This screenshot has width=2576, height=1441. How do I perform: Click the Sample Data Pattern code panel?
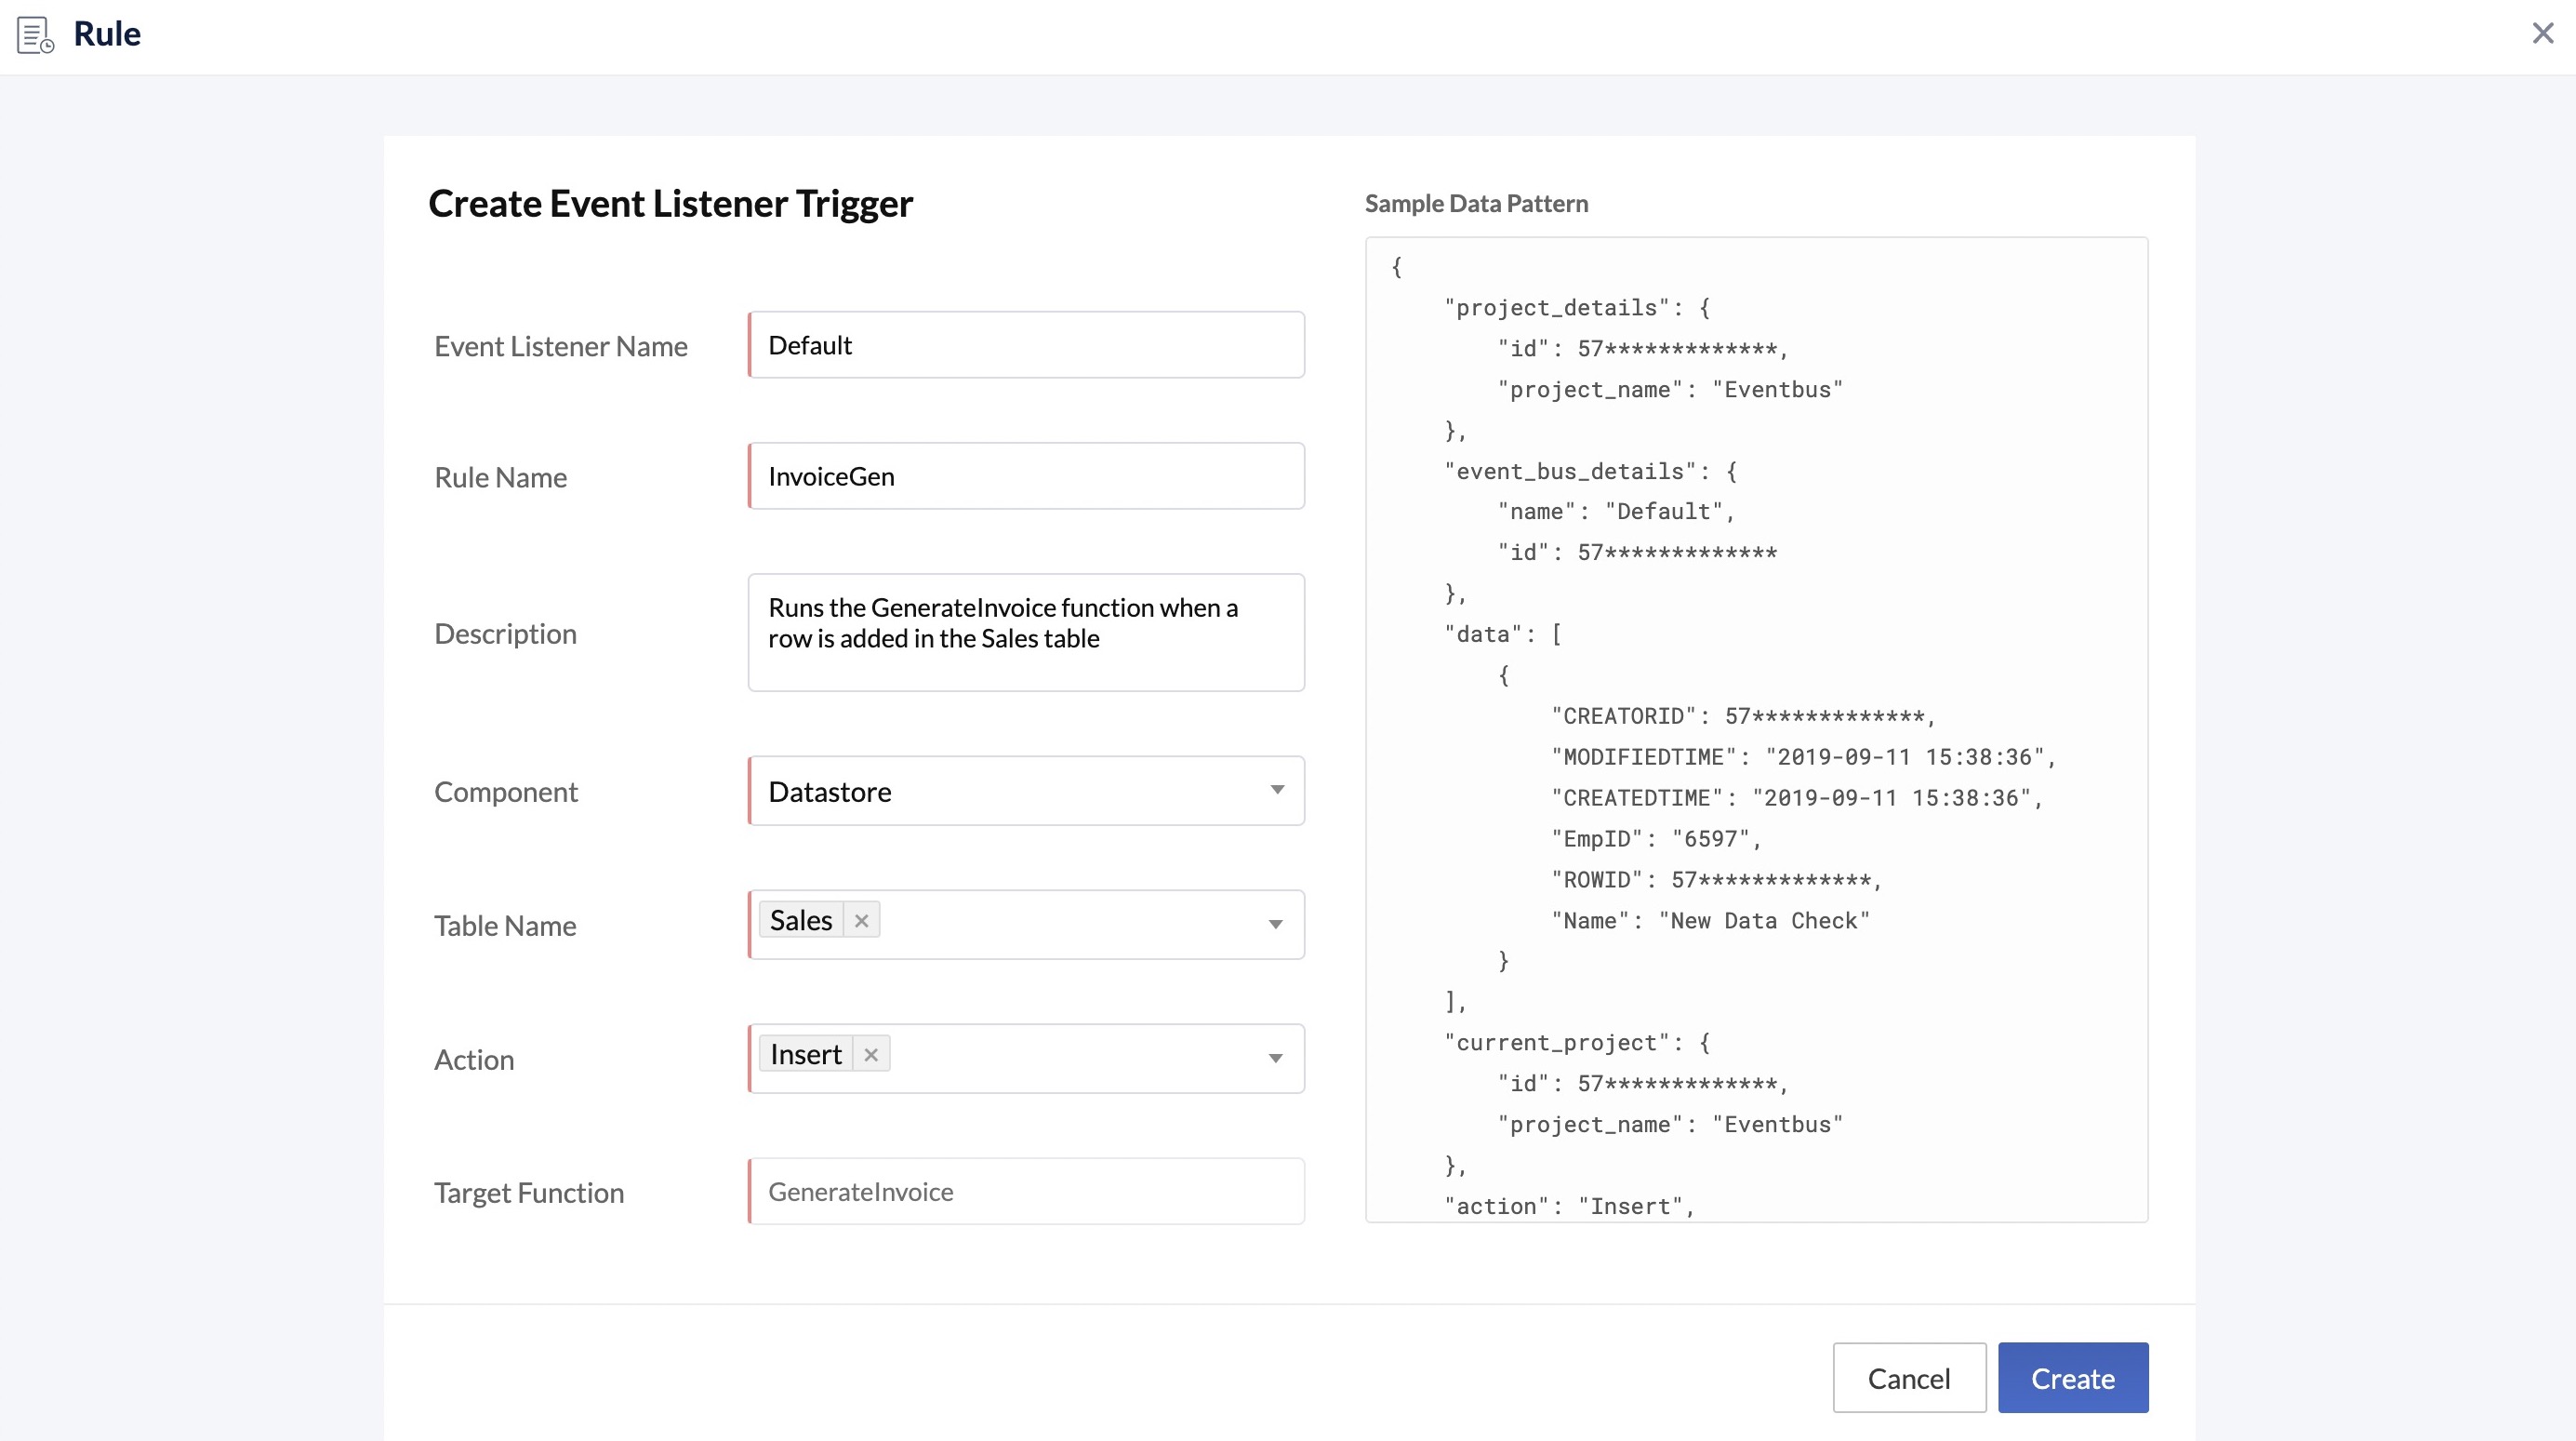pos(1755,730)
